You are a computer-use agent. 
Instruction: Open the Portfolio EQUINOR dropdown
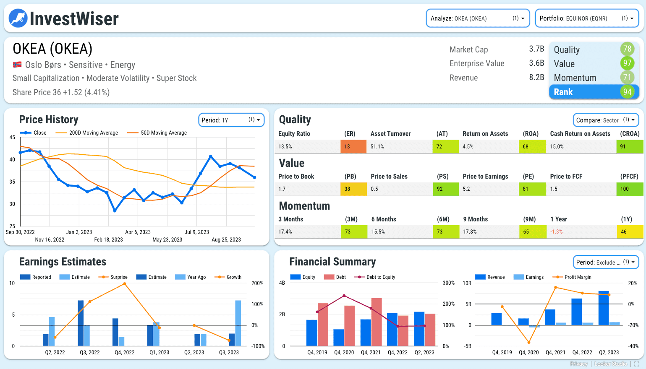(x=587, y=18)
